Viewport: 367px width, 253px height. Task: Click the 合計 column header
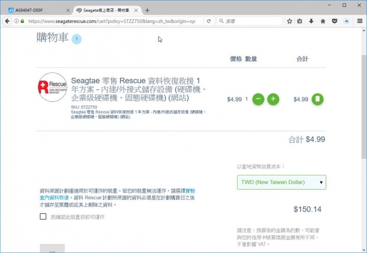302,59
